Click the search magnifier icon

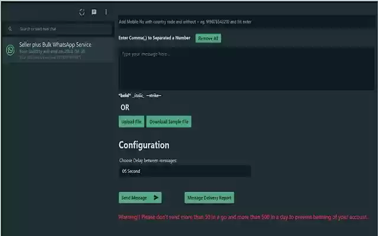pos(10,29)
